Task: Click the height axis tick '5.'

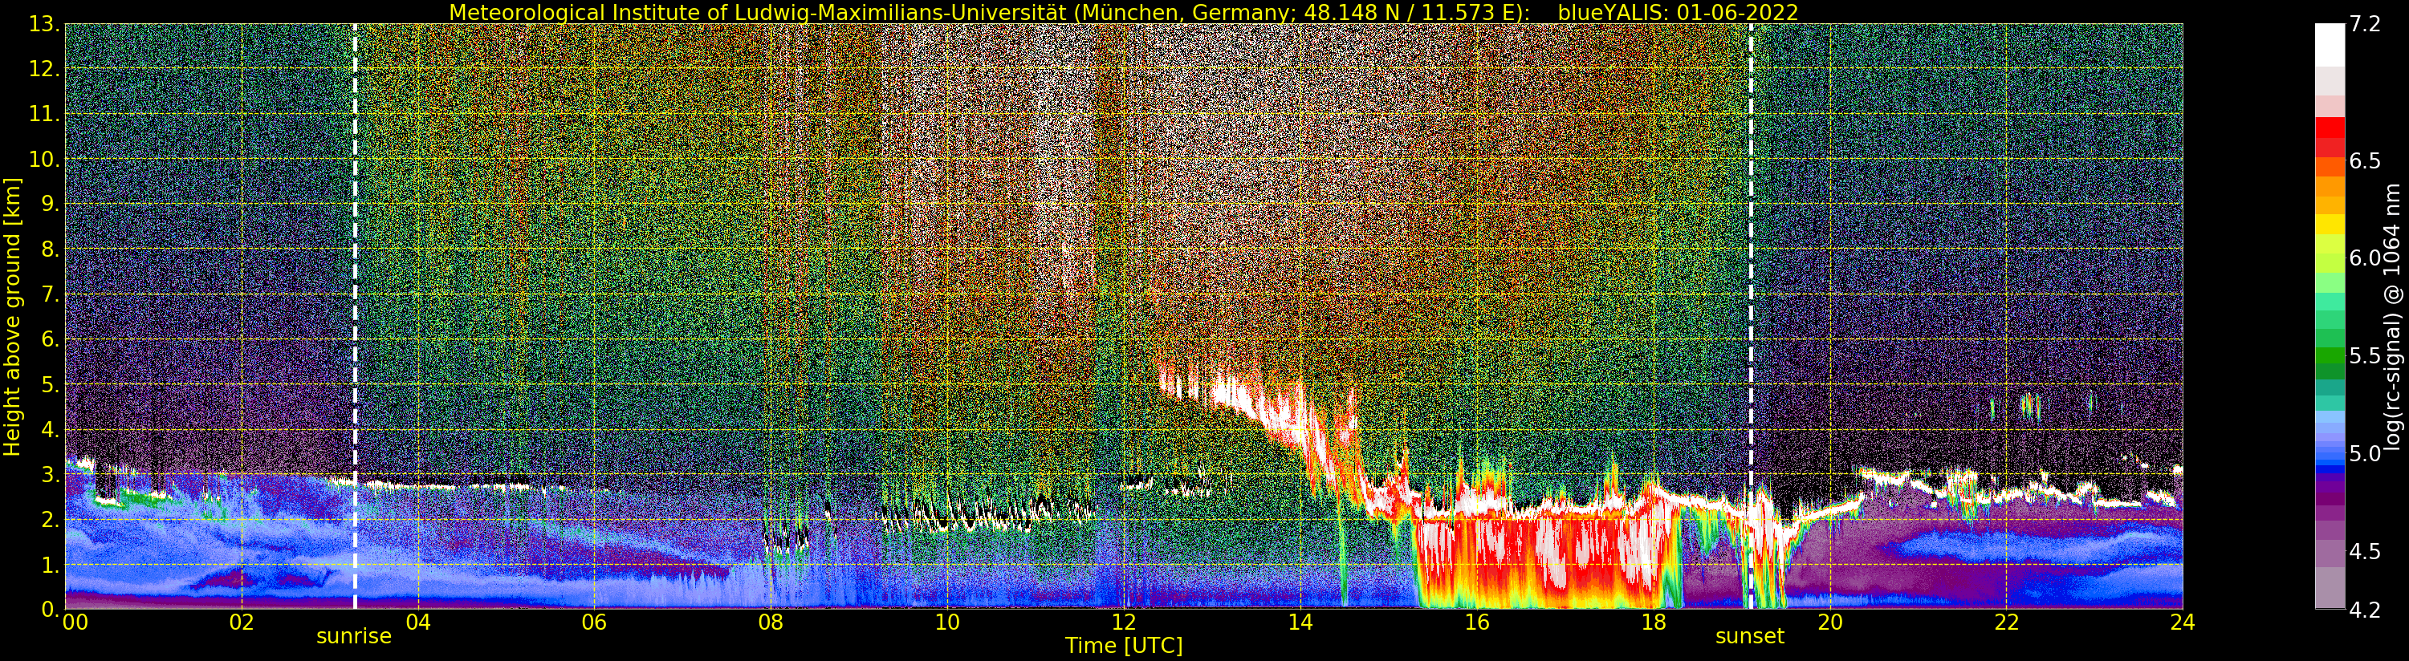Action: point(50,384)
